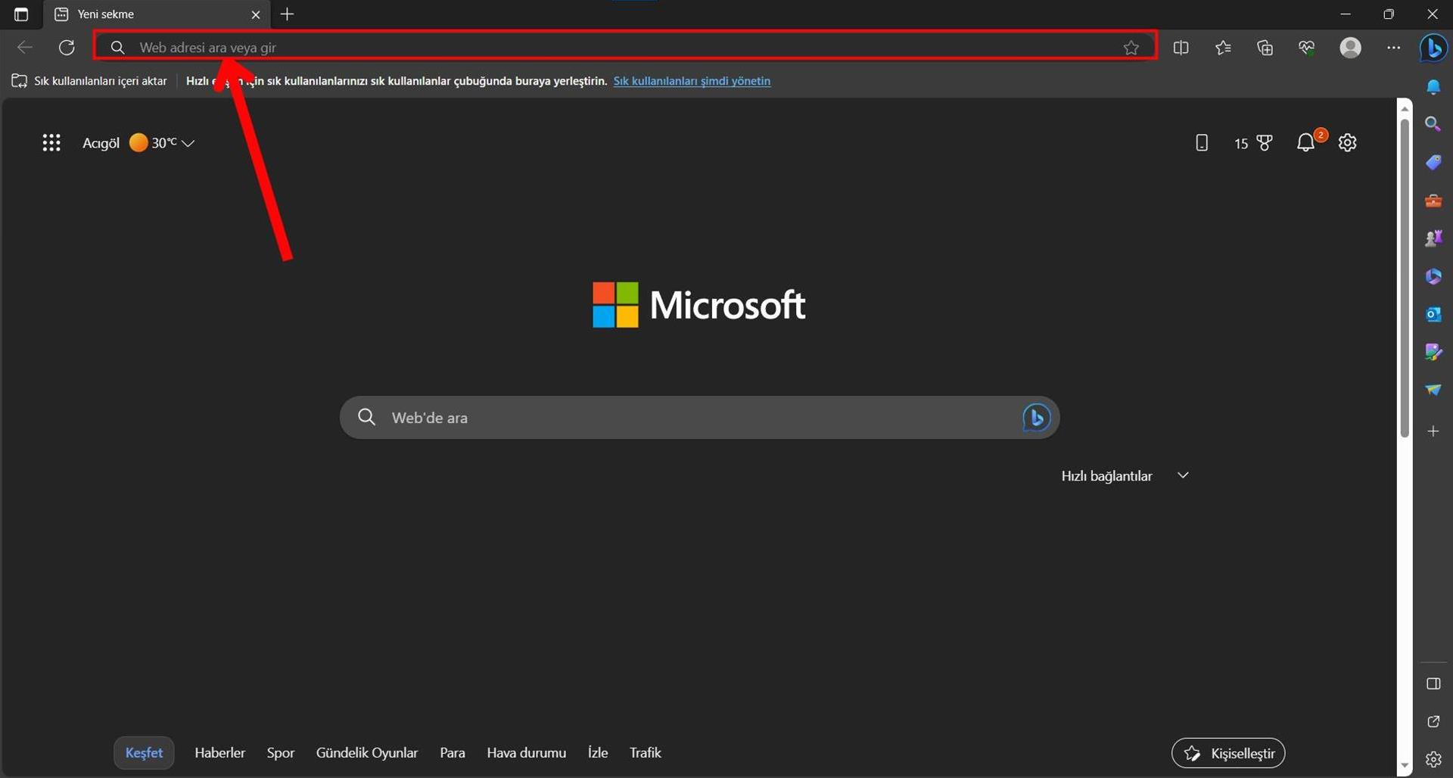Select the Keşfet feed tab
Screen dimensions: 1453x778
point(144,753)
